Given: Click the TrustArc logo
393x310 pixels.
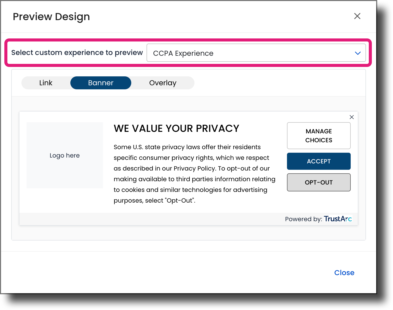Looking at the screenshot, I should click(338, 219).
